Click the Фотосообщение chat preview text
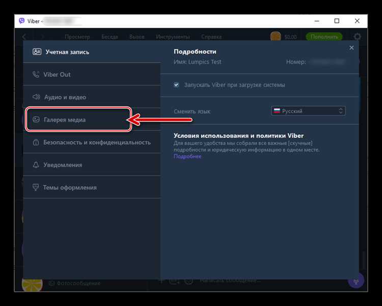 [x=78, y=283]
